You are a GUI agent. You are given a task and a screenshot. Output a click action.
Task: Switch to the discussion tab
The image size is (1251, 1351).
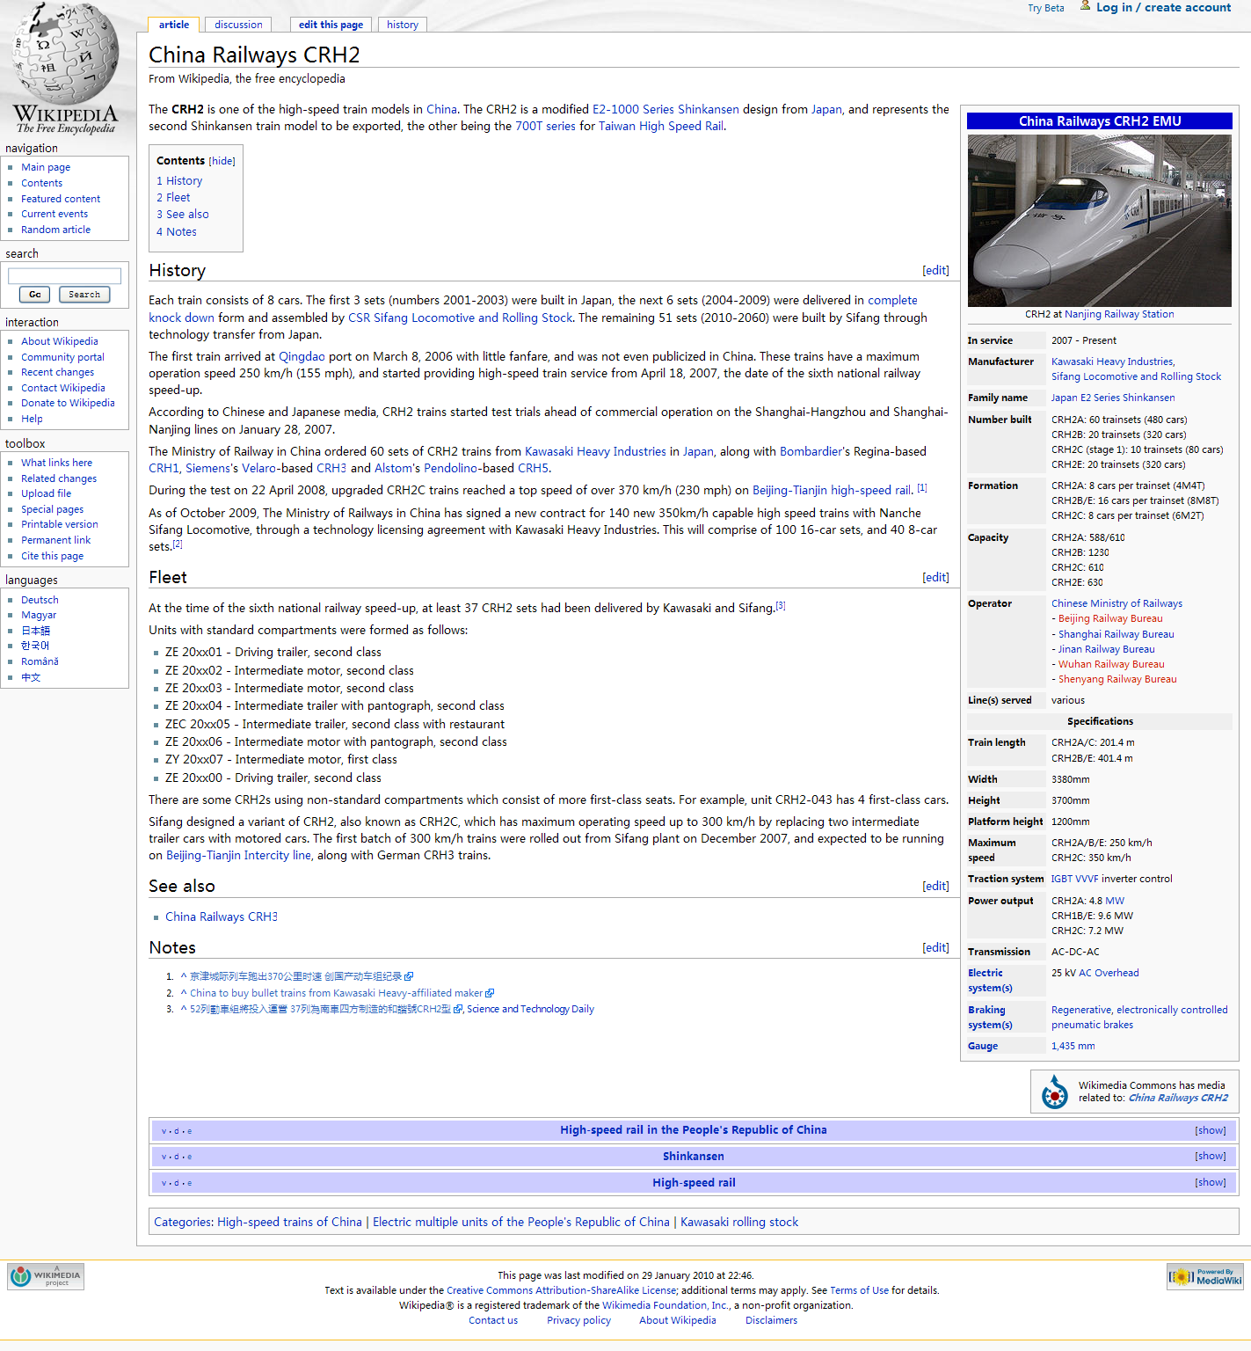[x=238, y=25]
